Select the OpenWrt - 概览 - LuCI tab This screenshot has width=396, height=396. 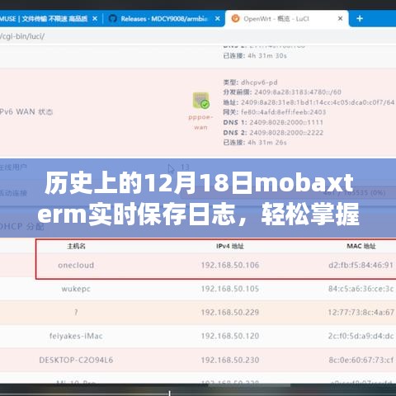pos(287,18)
